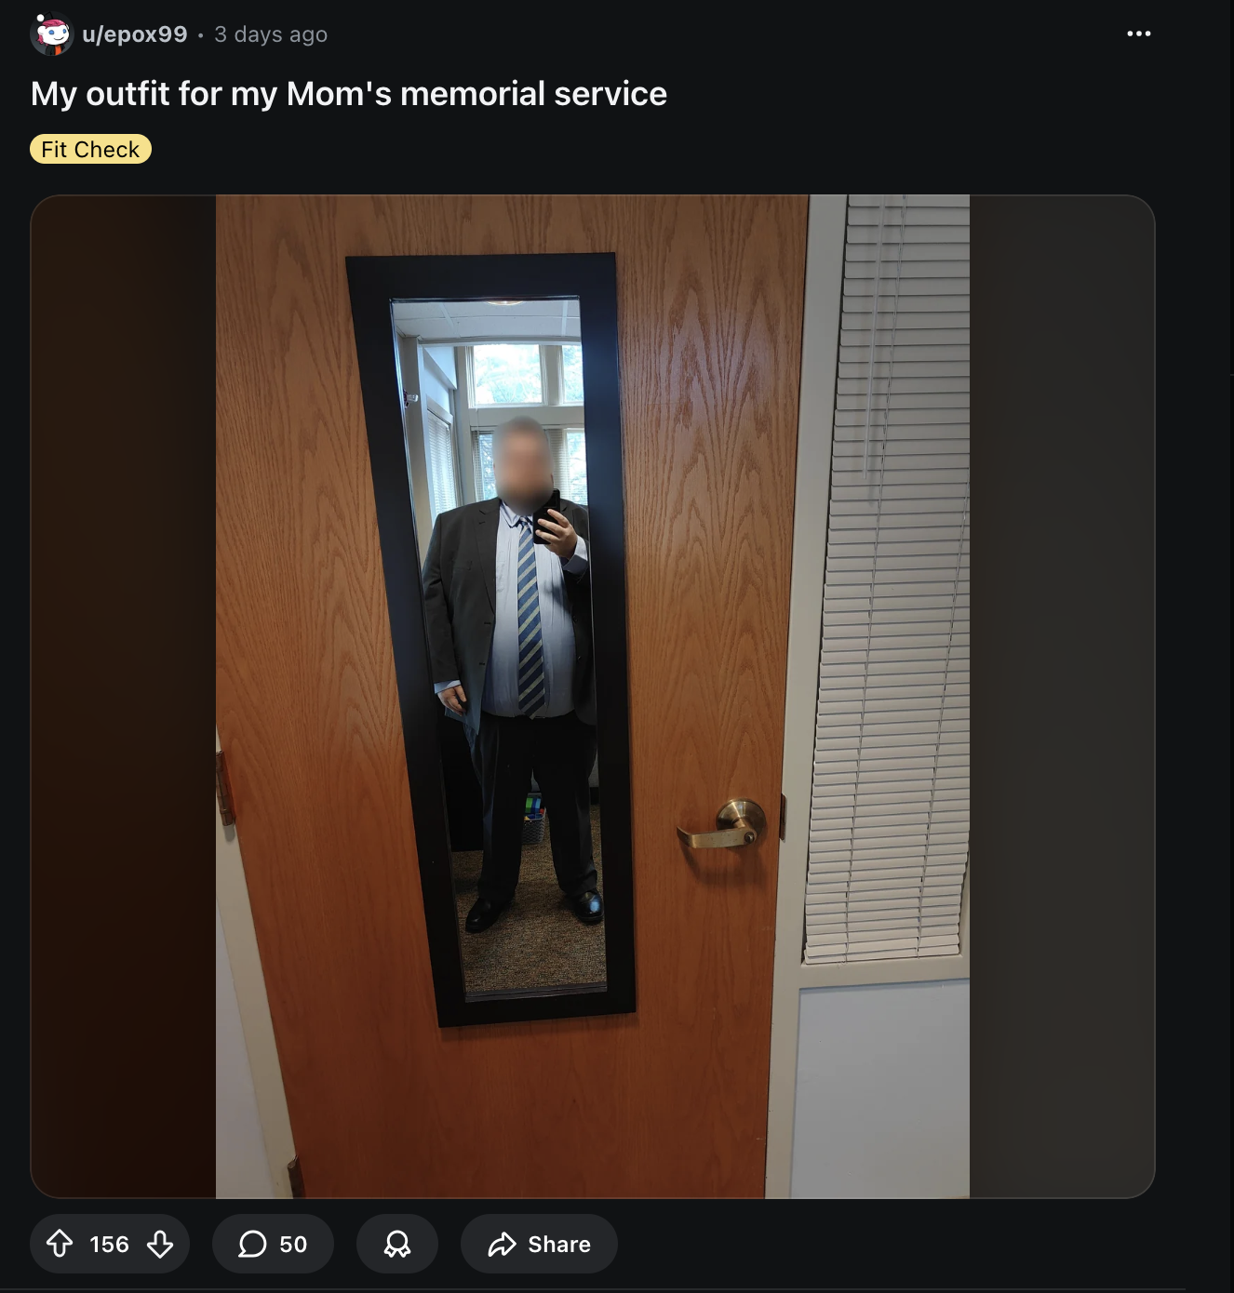Open u/epox99's avatar icon
1234x1293 pixels.
[x=52, y=34]
